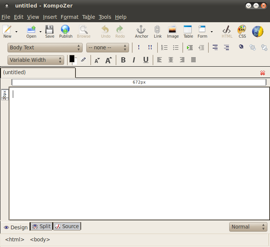Screen dimensions: 270x247
Task: Apply strong emphasis with double exclamation icon
Action: tap(150, 47)
